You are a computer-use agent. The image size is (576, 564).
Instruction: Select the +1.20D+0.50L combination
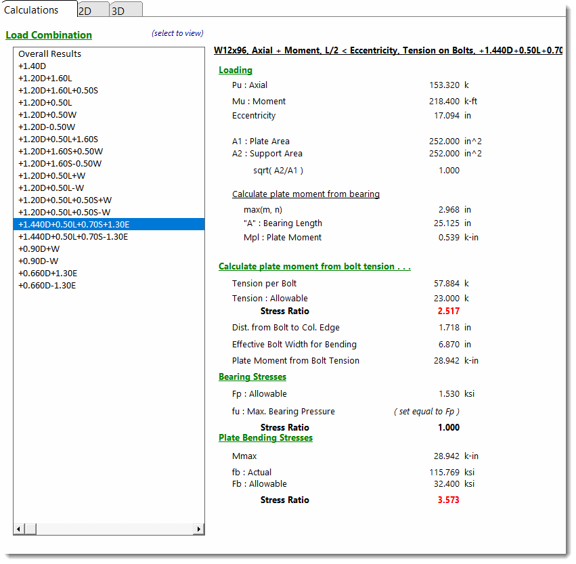[45, 103]
